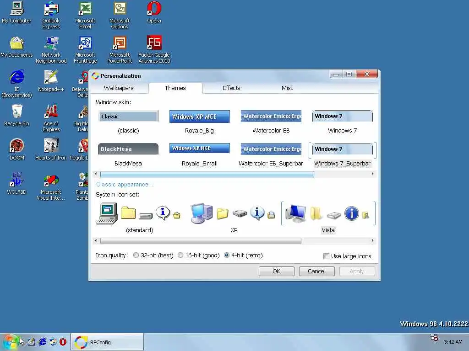This screenshot has width=469, height=351.
Task: Select 4-bit (retro) icon quality
Action: coord(244,255)
